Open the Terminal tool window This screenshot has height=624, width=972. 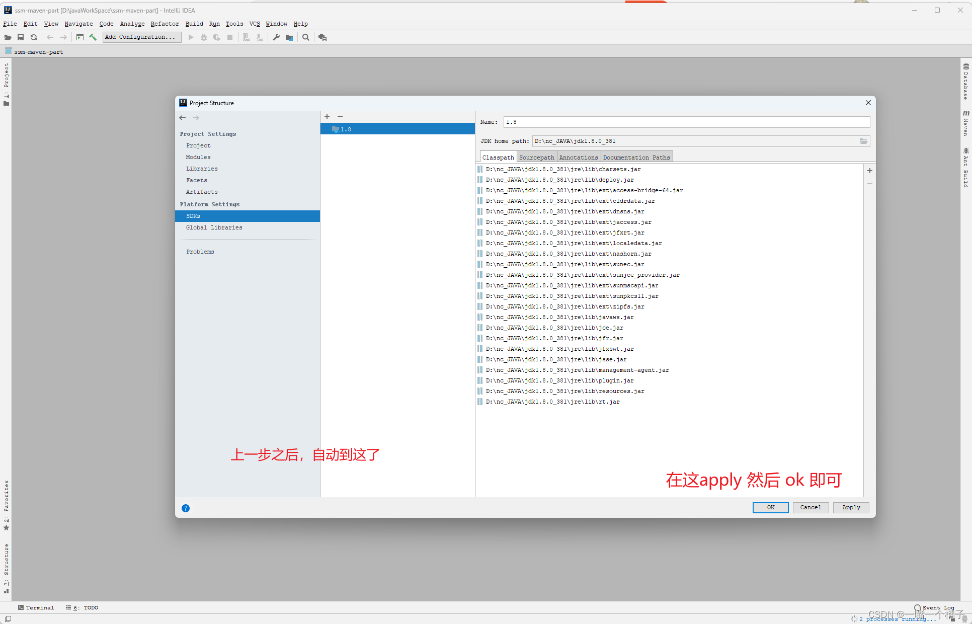click(36, 608)
